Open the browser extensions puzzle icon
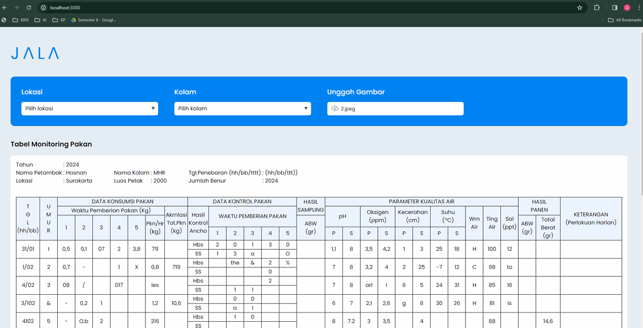The image size is (643, 328). 597,7
